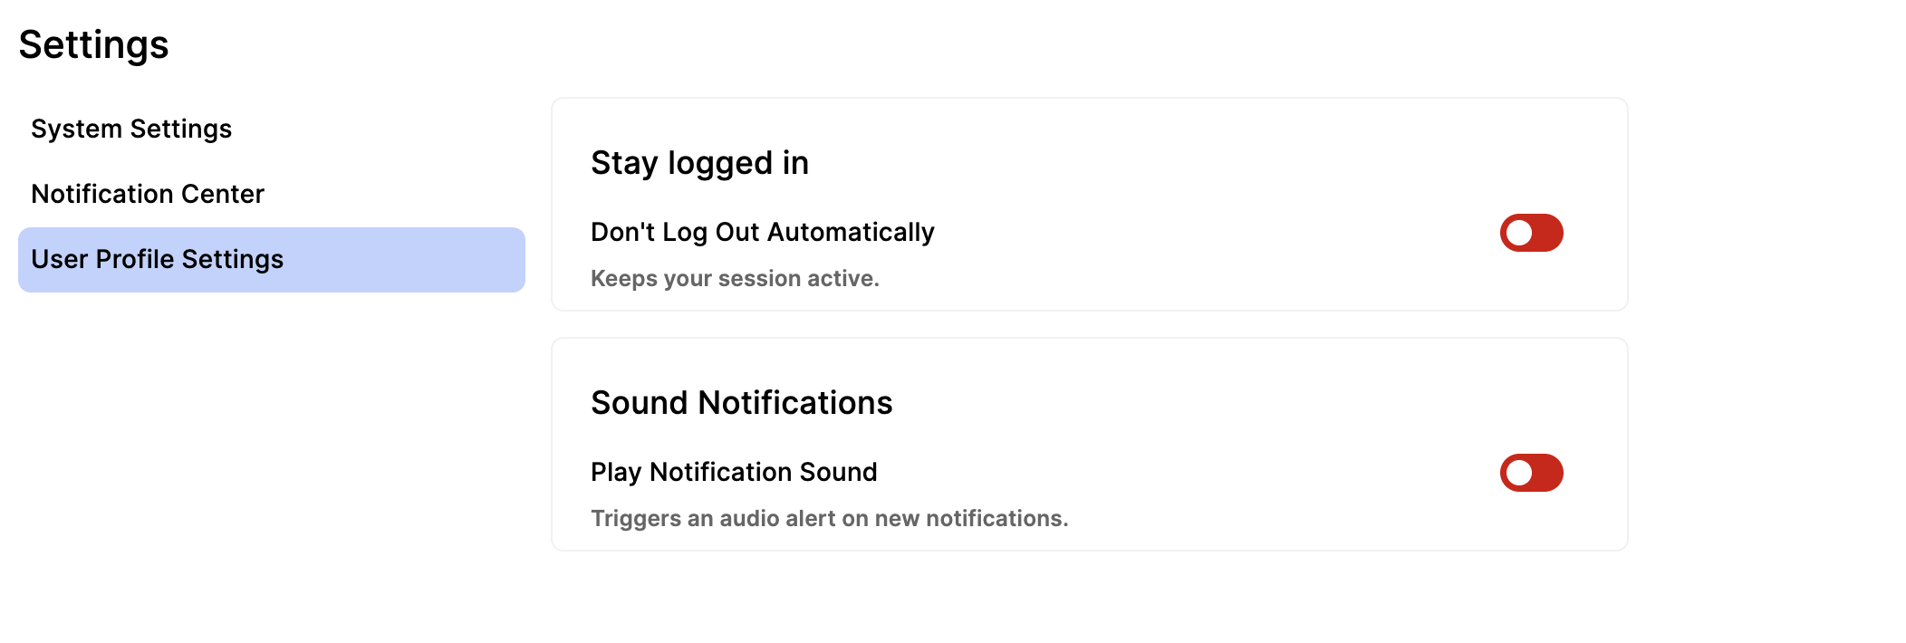Select the User Profile Settings sidebar item
This screenshot has width=1906, height=643.
[x=272, y=259]
